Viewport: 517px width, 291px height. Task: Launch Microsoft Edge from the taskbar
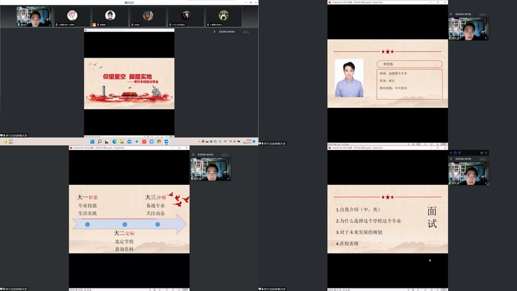115,141
